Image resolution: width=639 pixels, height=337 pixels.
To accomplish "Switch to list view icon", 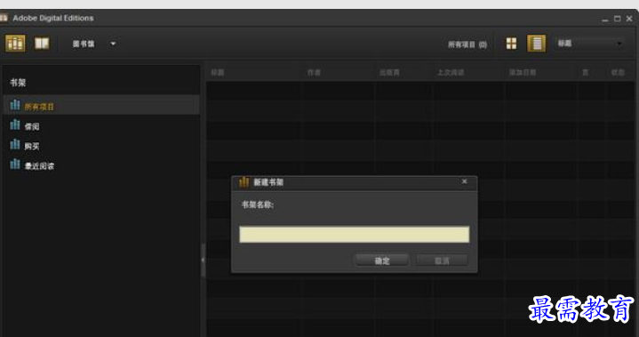I will pos(536,44).
